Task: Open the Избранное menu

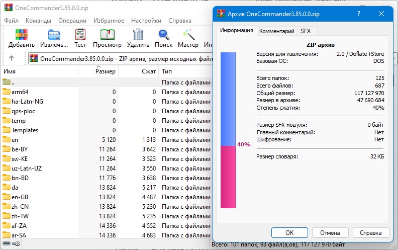Action: 109,21
